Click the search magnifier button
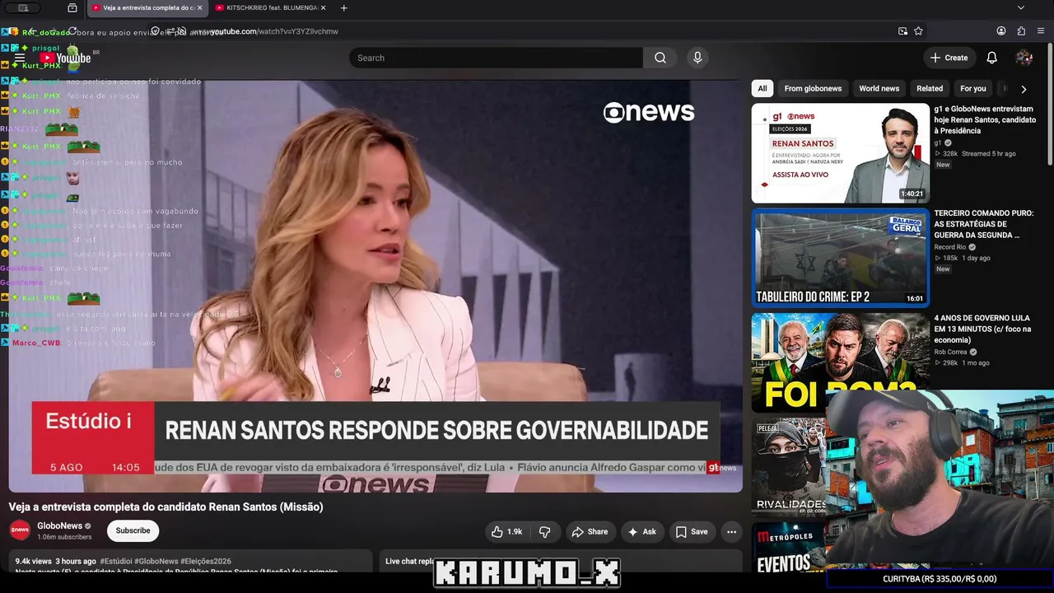 (660, 58)
